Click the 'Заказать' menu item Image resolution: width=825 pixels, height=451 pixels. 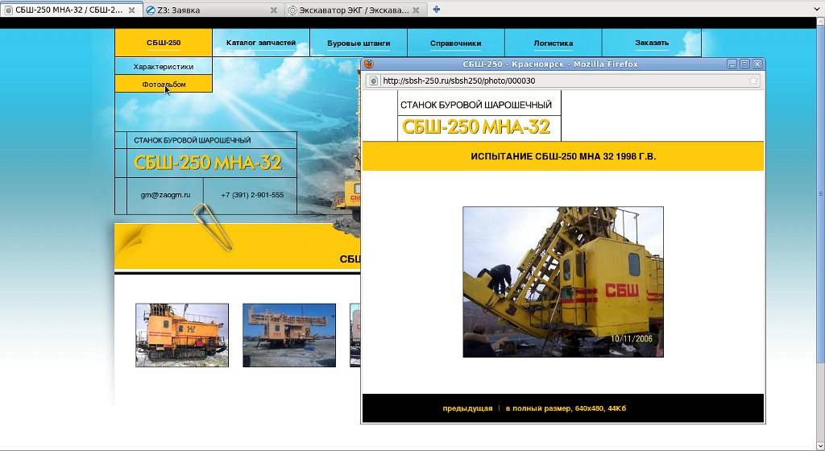tap(651, 43)
